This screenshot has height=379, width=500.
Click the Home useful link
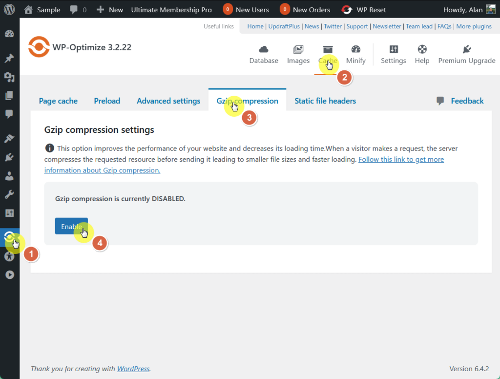(x=255, y=26)
